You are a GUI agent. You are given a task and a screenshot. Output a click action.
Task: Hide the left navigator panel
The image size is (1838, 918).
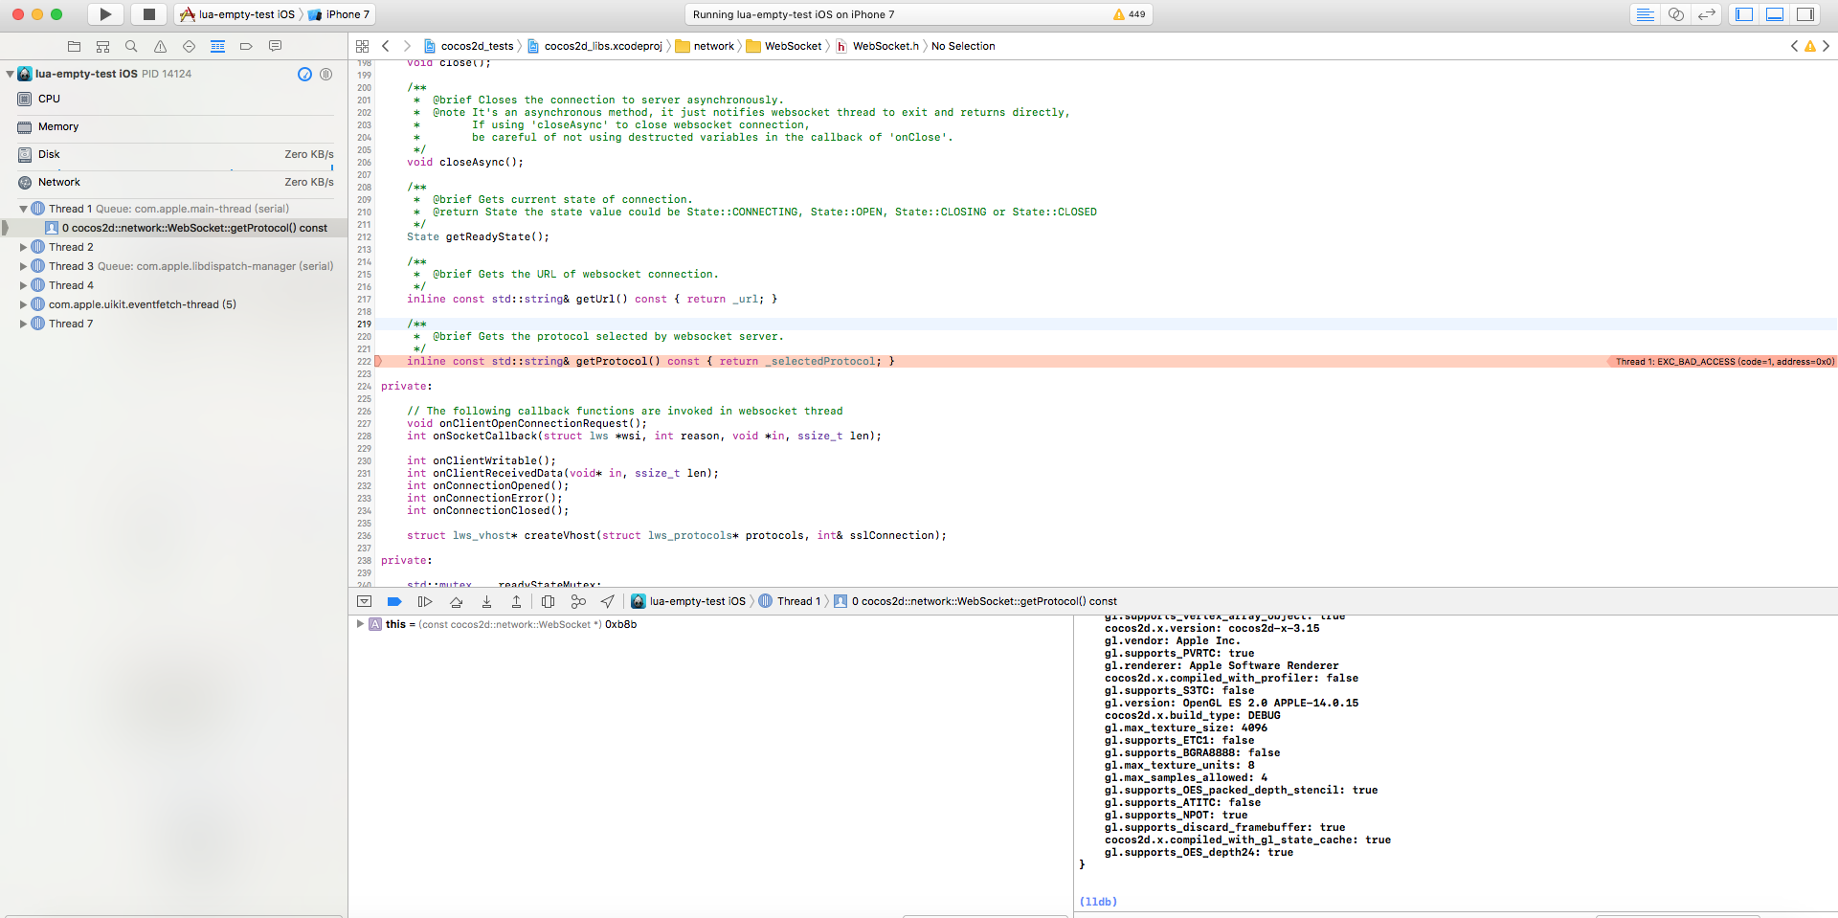click(x=1744, y=14)
